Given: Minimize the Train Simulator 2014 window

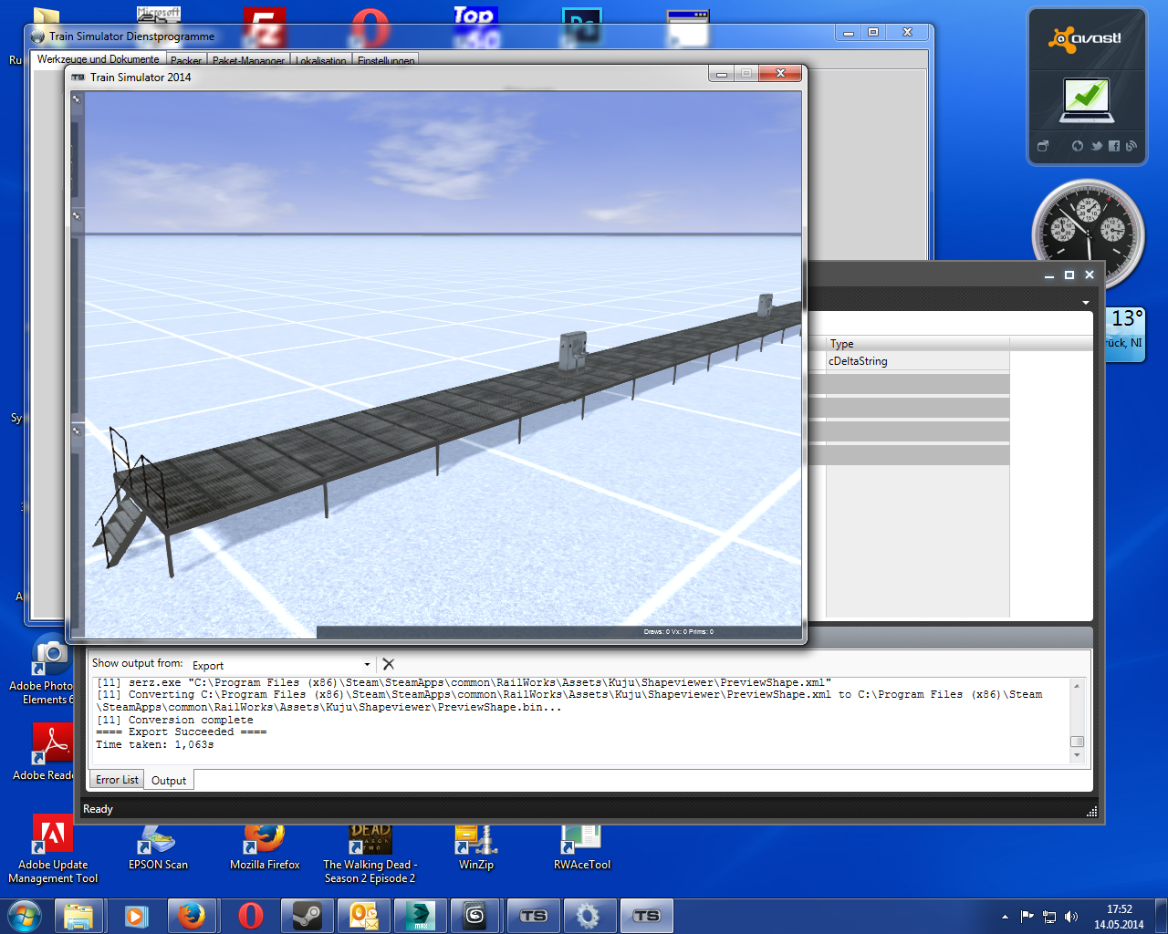Looking at the screenshot, I should 722,74.
